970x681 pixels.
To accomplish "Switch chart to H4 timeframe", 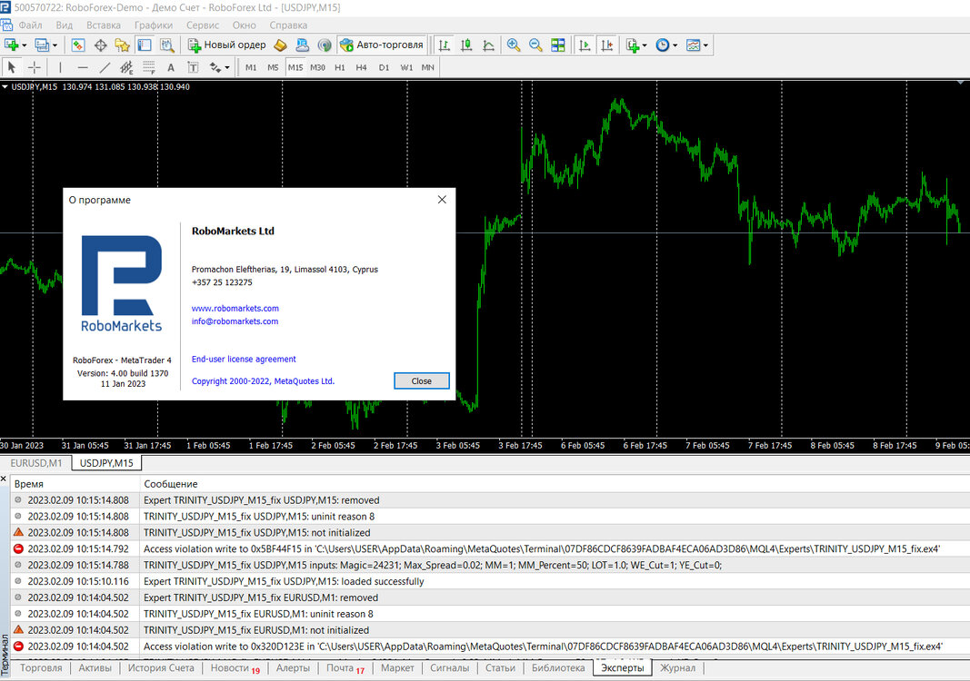I will [x=361, y=67].
